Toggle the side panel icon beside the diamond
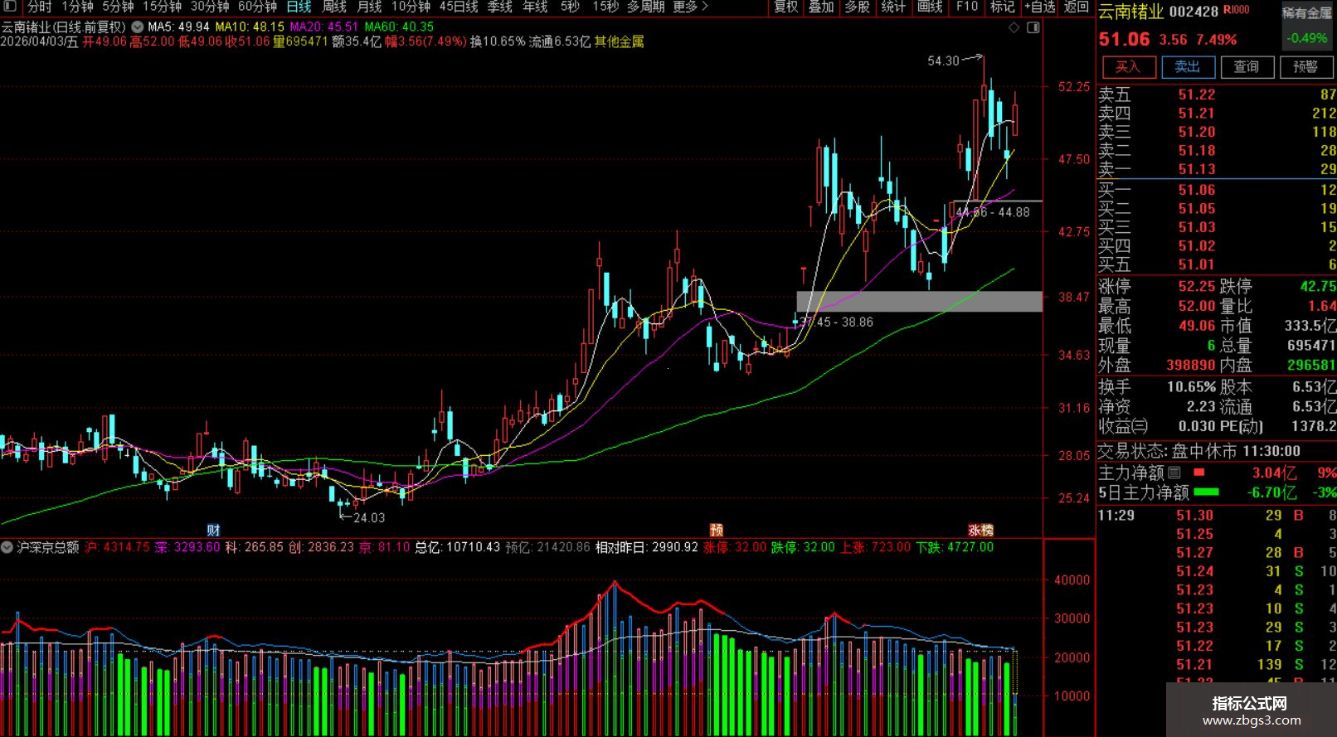This screenshot has width=1337, height=737. (x=1033, y=27)
